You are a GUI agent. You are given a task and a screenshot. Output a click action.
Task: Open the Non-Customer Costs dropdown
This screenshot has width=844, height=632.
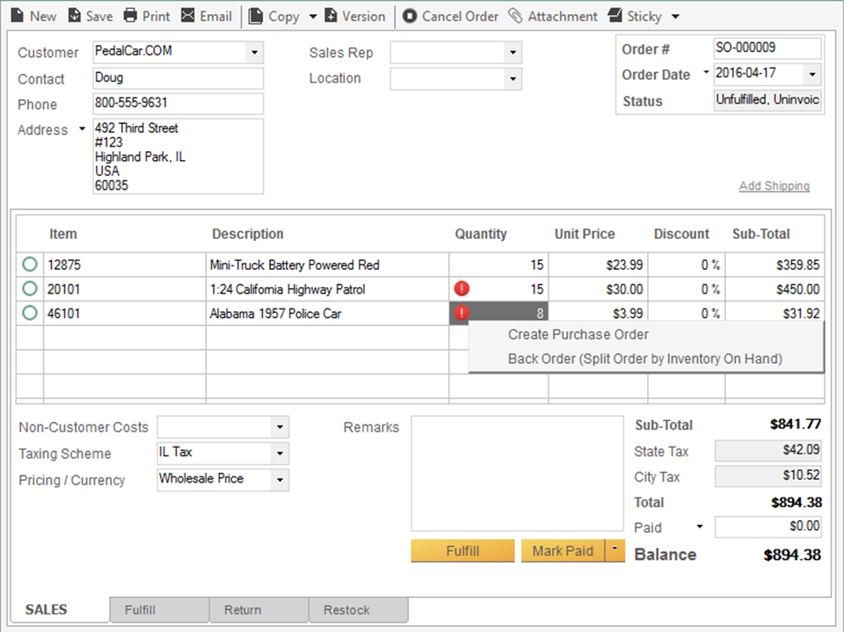tap(280, 427)
